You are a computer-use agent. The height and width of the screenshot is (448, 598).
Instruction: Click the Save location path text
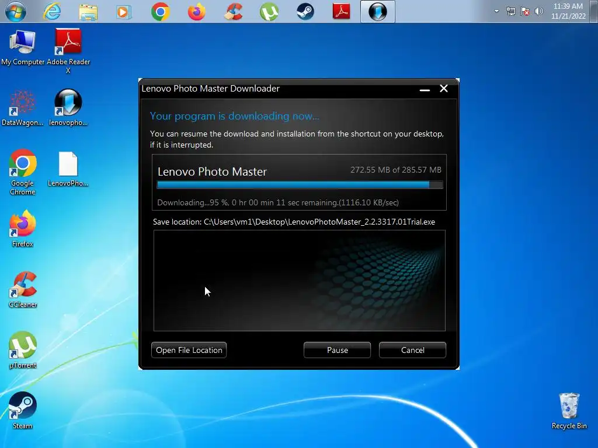(294, 222)
